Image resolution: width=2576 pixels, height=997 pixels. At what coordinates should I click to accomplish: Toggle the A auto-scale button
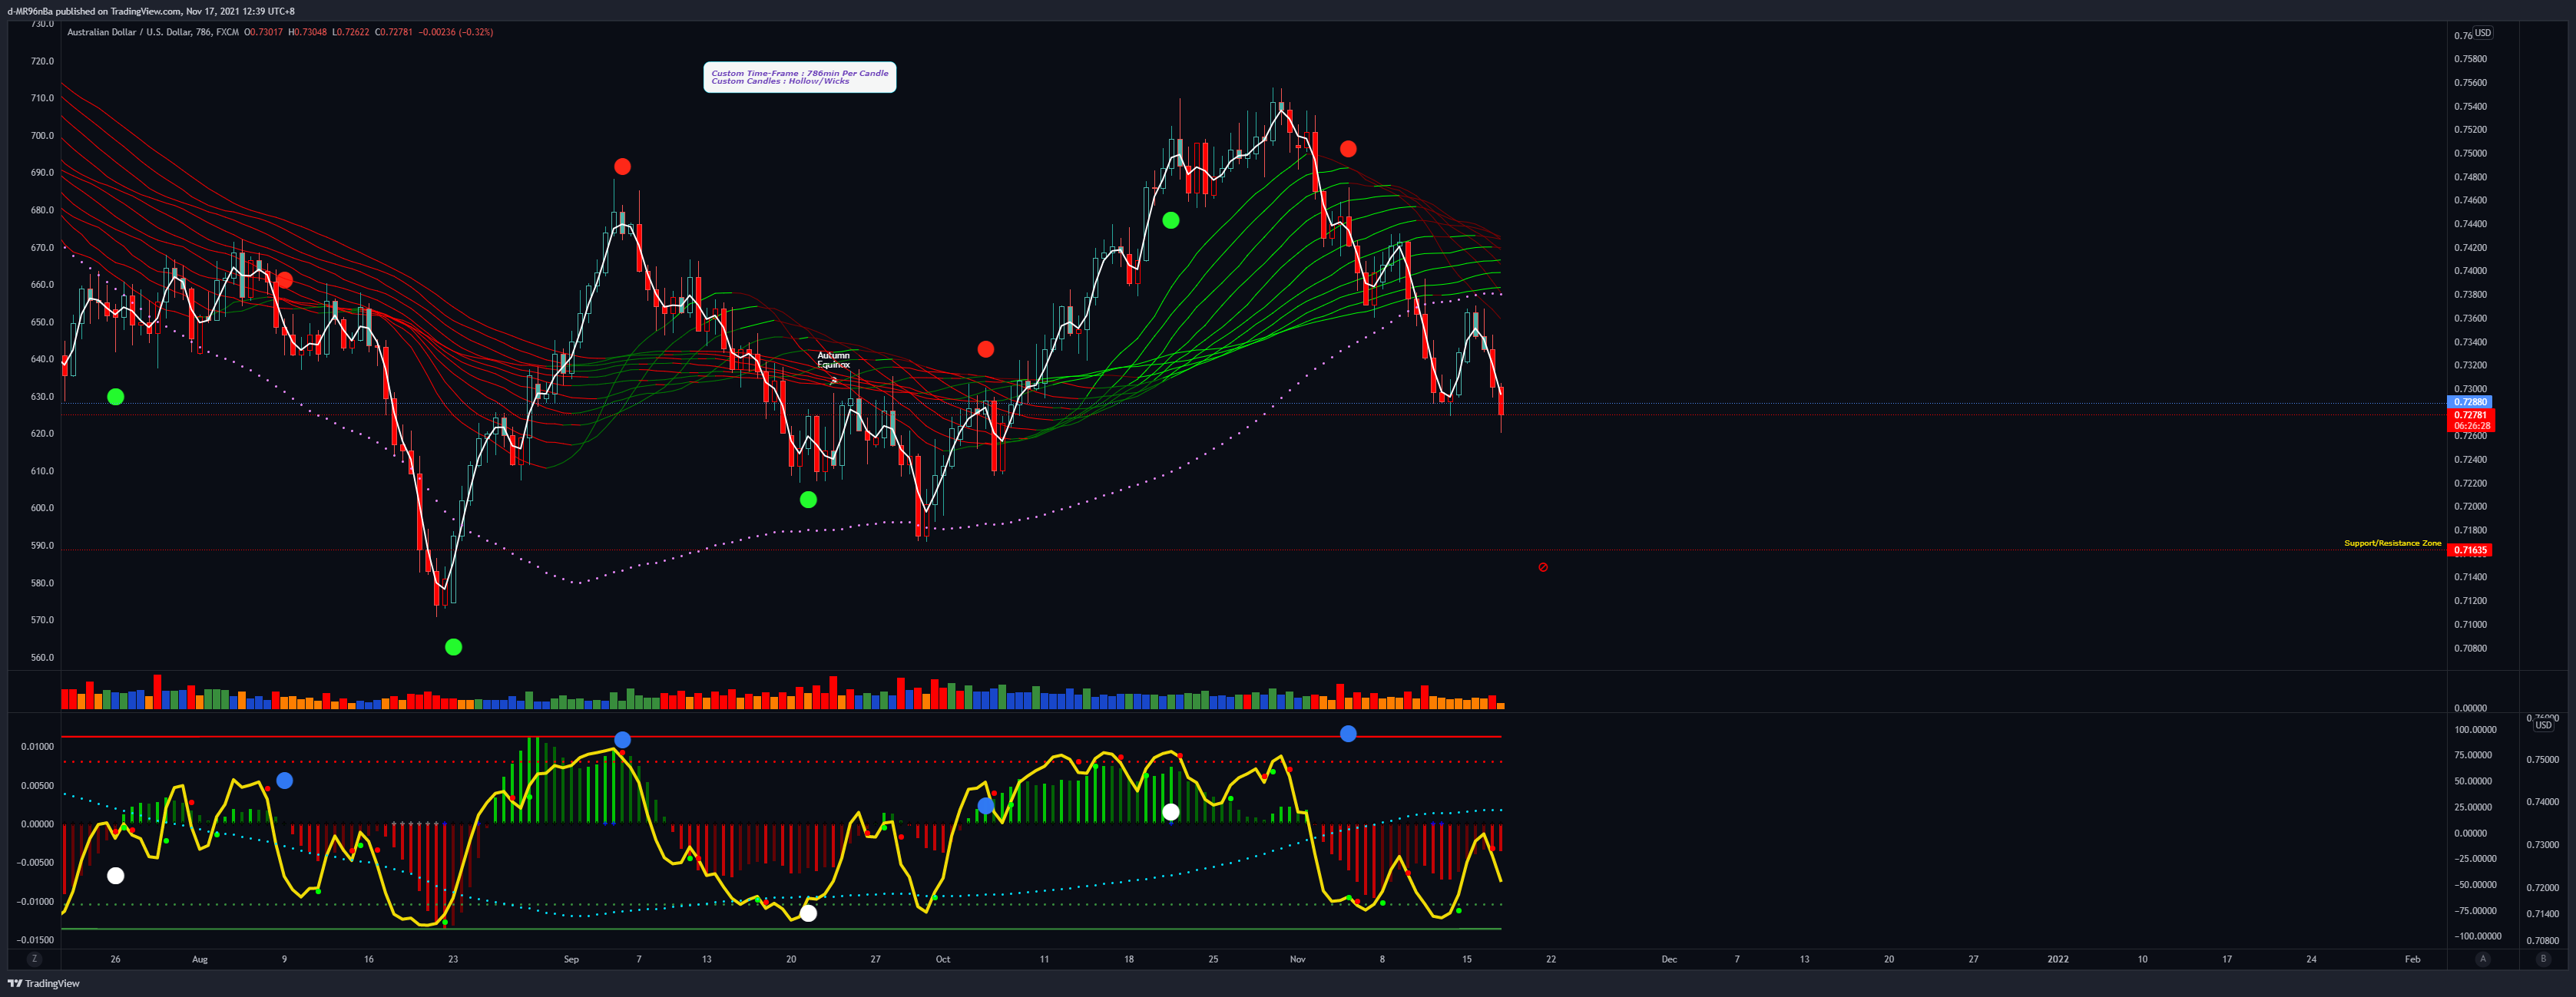tap(2482, 959)
